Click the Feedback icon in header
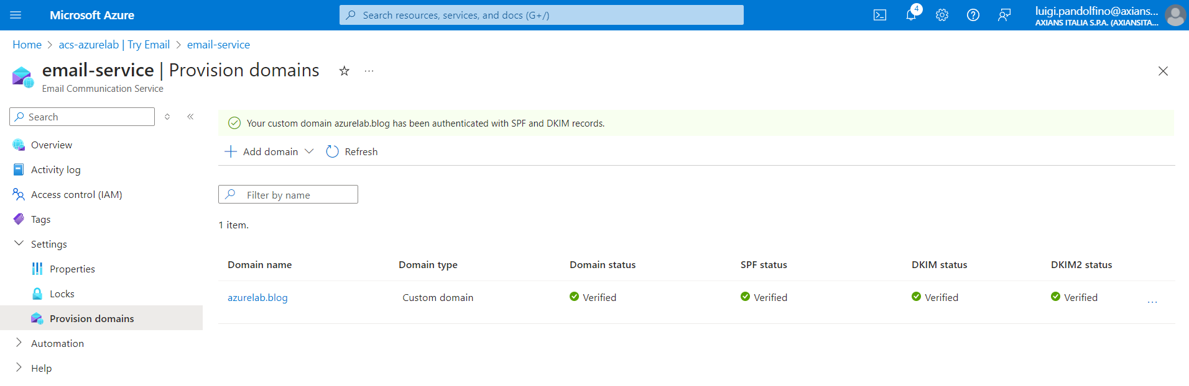The height and width of the screenshot is (386, 1189). click(1004, 15)
